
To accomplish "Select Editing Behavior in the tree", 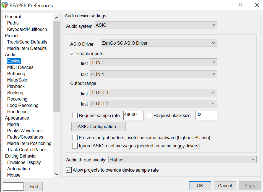I will tap(21, 156).
